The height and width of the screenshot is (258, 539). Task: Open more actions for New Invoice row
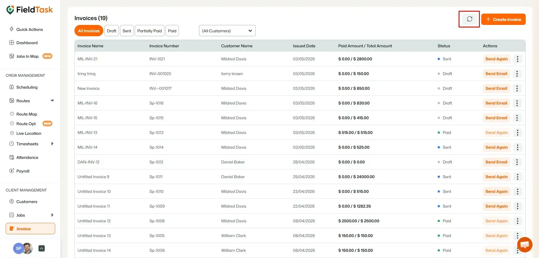(517, 88)
